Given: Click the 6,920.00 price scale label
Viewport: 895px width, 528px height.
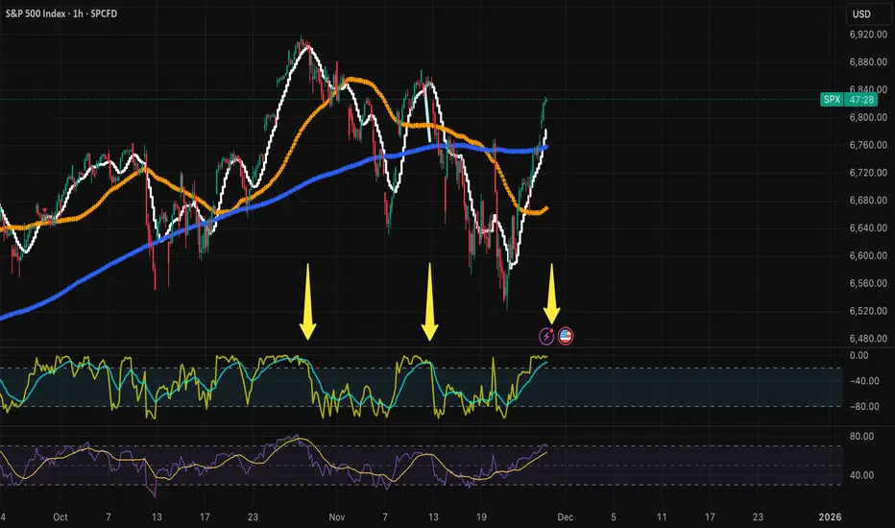Looking at the screenshot, I should 868,35.
